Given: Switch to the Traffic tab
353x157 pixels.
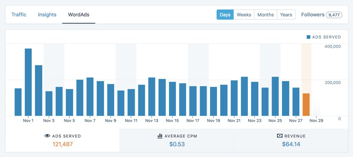Looking at the screenshot, I should pos(19,14).
